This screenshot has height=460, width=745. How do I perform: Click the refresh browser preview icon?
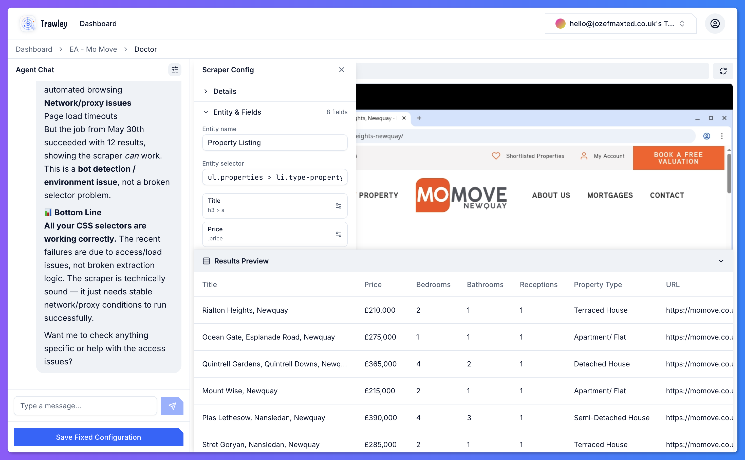(x=723, y=71)
